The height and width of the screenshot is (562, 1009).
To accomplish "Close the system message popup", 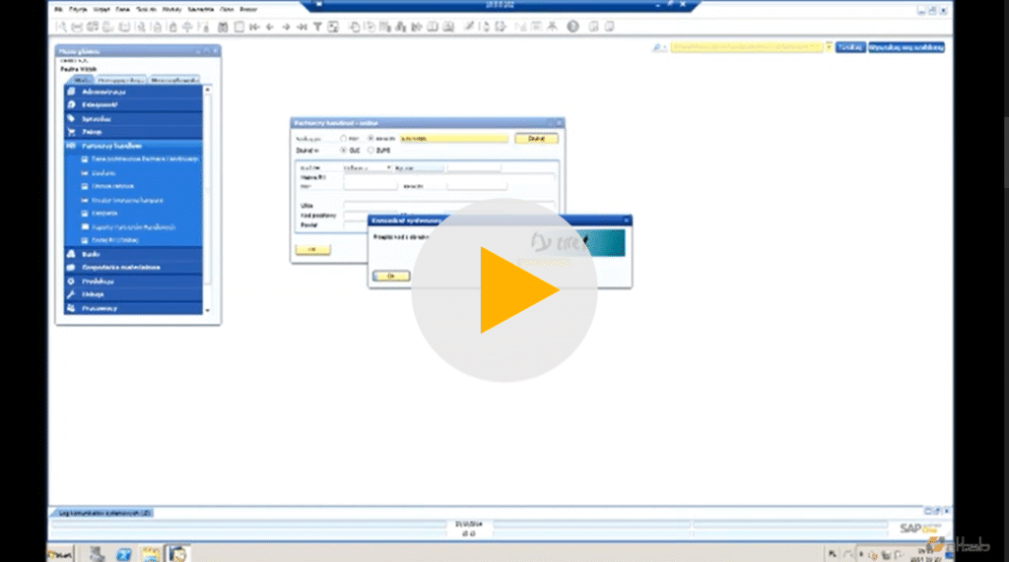I will coord(626,220).
